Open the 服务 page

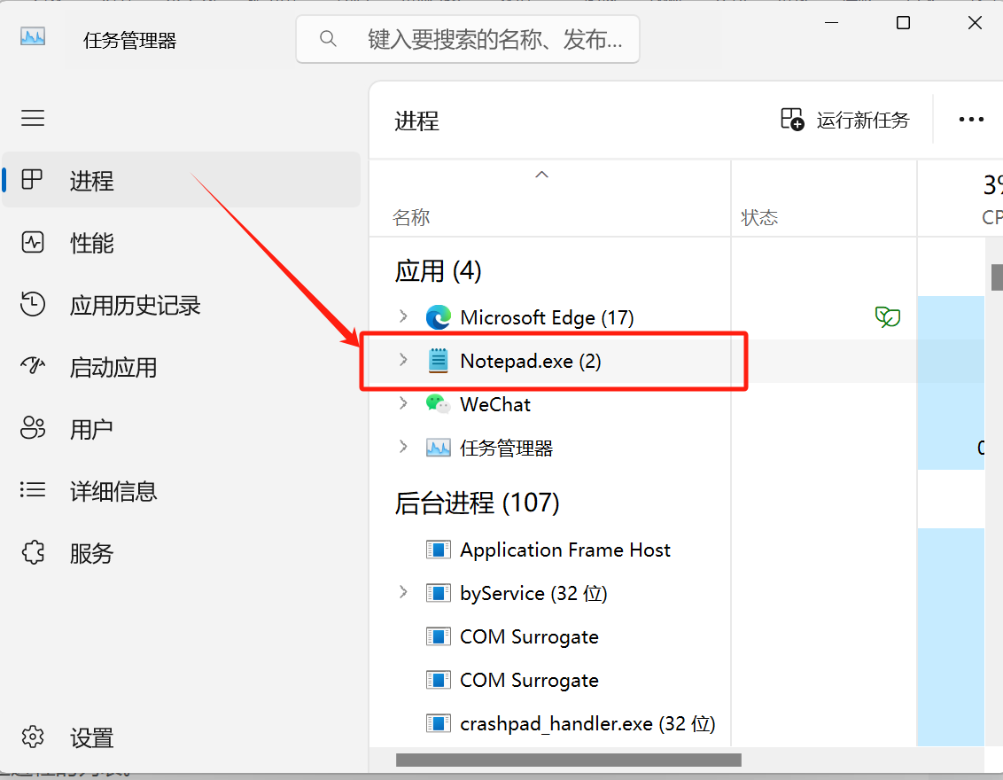(181, 553)
